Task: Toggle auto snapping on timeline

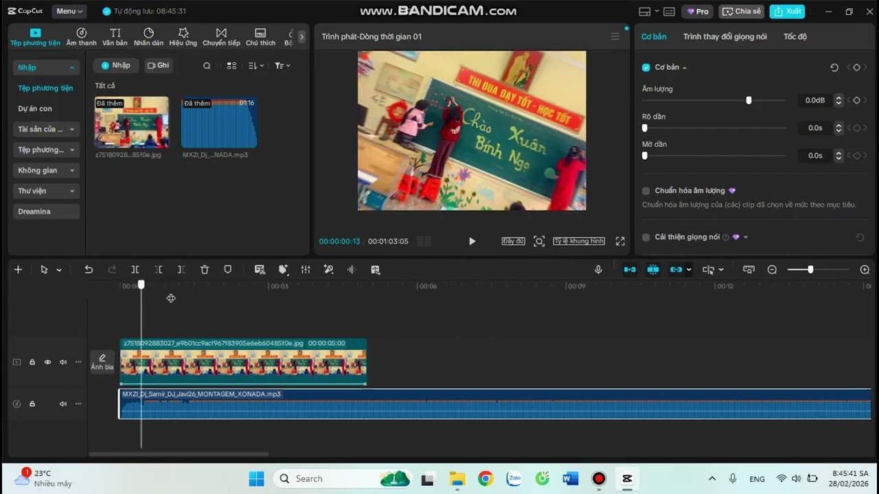Action: pos(653,270)
